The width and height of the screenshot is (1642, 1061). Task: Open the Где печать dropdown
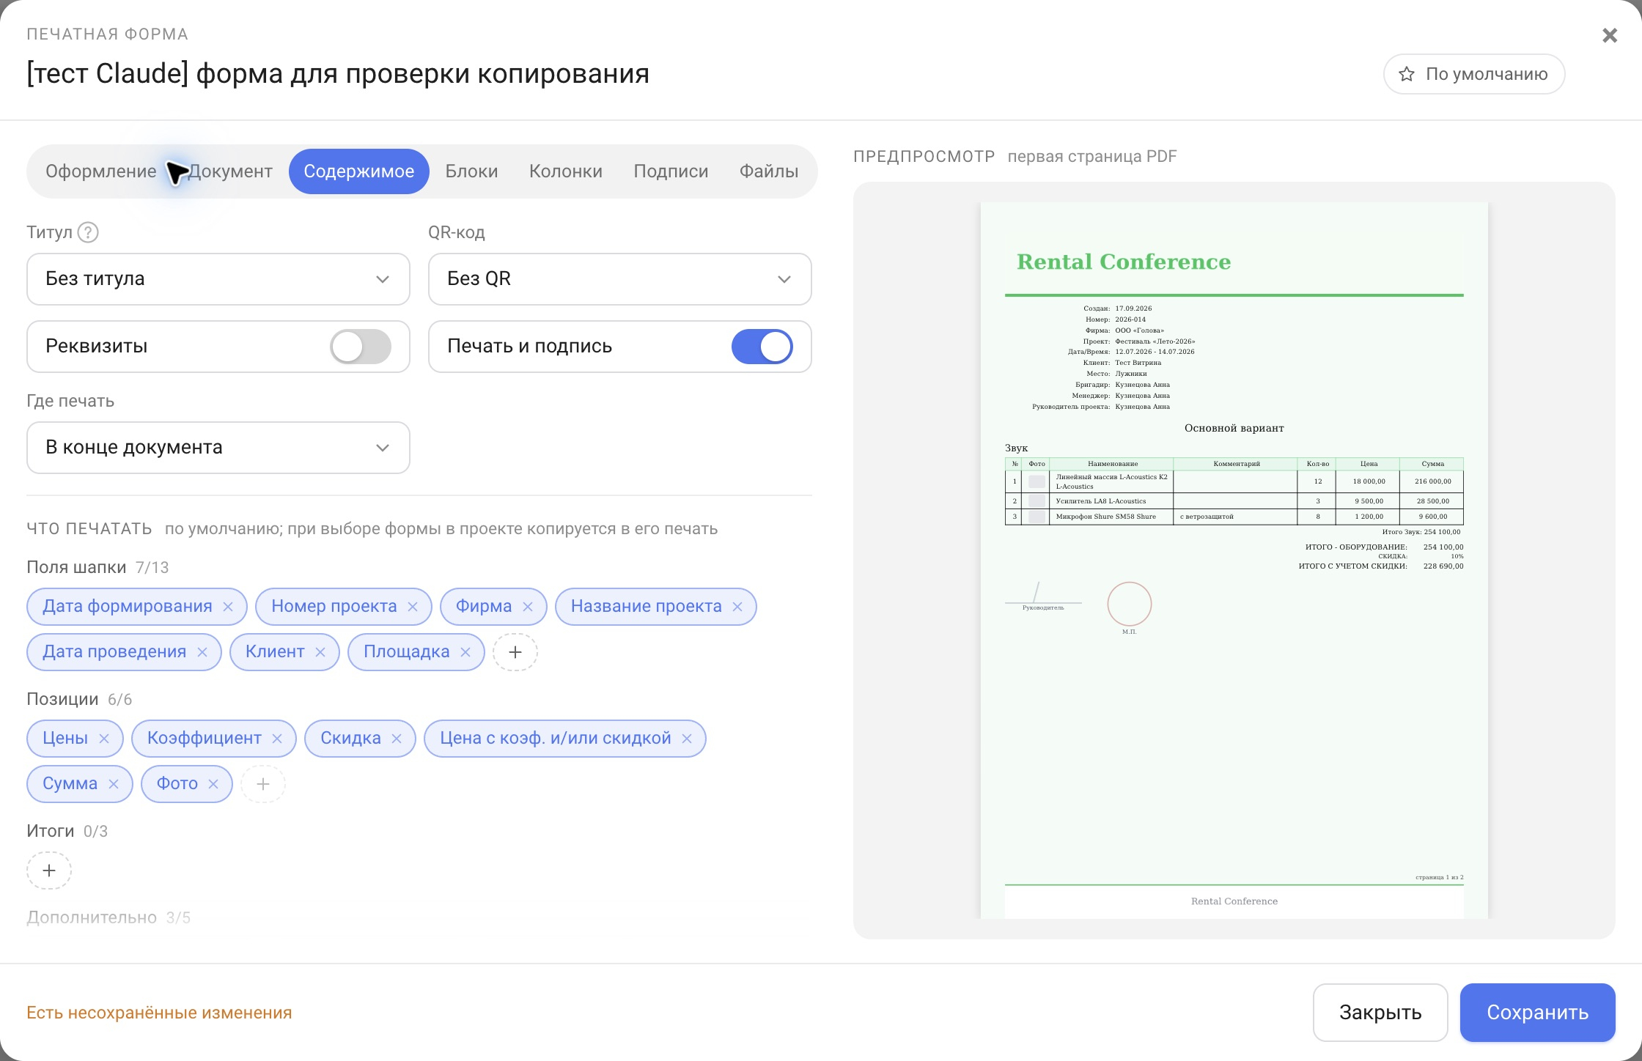pos(218,448)
